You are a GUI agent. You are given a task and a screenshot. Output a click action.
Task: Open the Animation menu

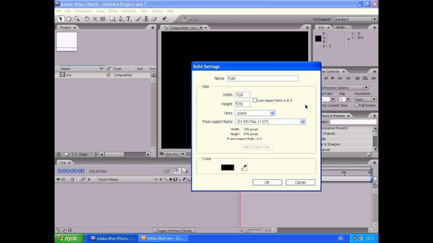129,11
